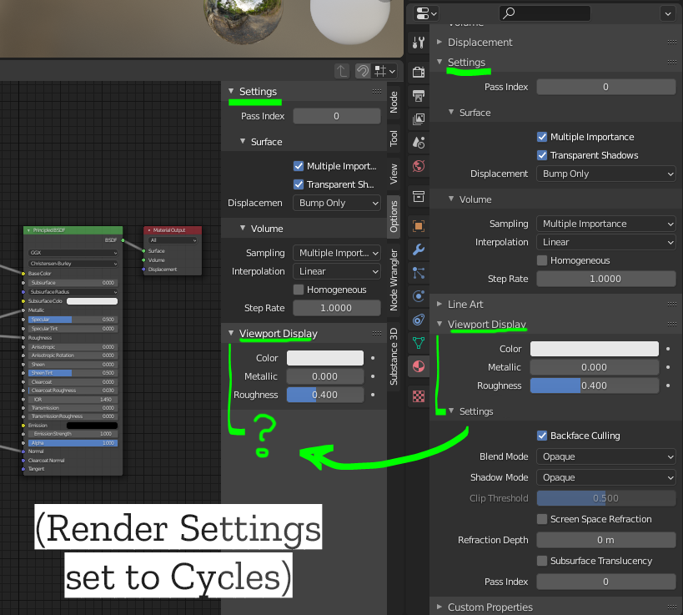Open the Physics properties tab
The width and height of the screenshot is (683, 615).
[419, 296]
